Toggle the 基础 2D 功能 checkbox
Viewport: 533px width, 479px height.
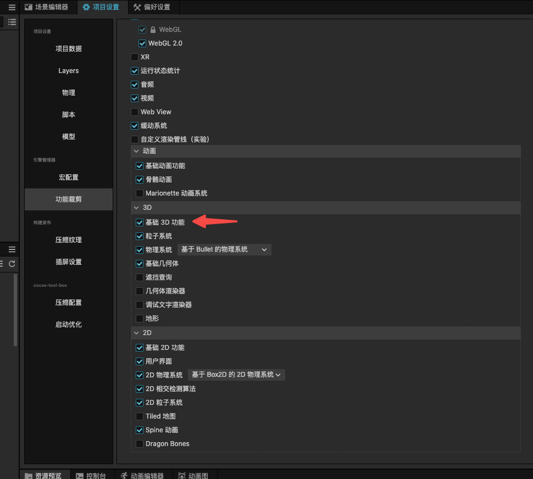tap(140, 348)
